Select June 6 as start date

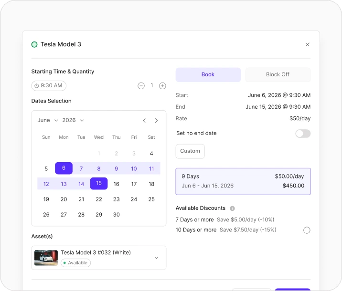pos(64,168)
